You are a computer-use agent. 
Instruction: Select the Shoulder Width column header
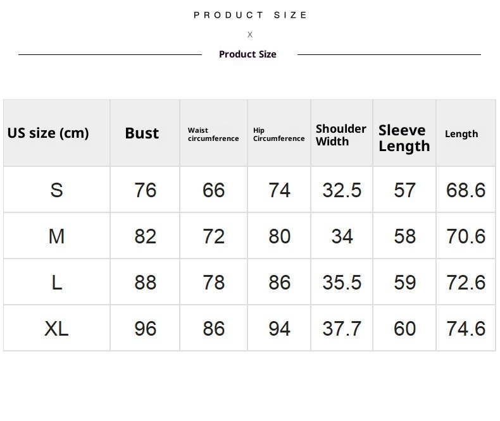[x=341, y=135]
